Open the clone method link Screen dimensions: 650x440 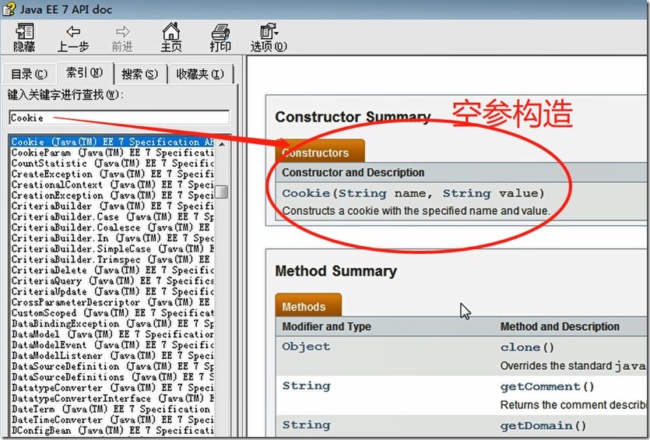click(x=520, y=347)
